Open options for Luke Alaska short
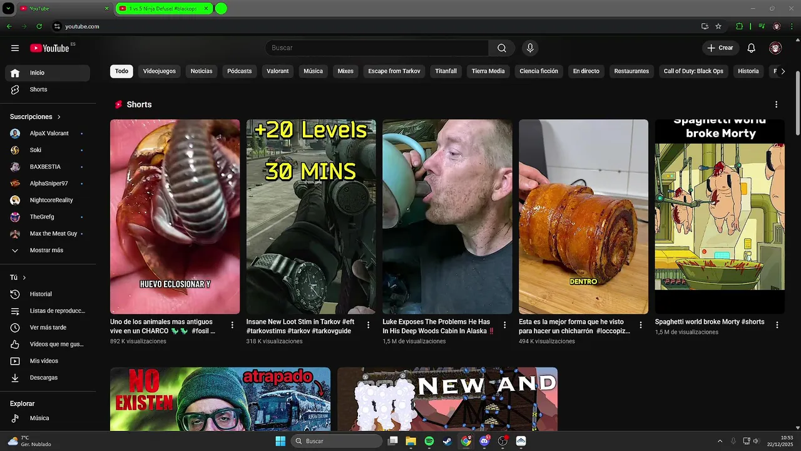 tap(504, 325)
